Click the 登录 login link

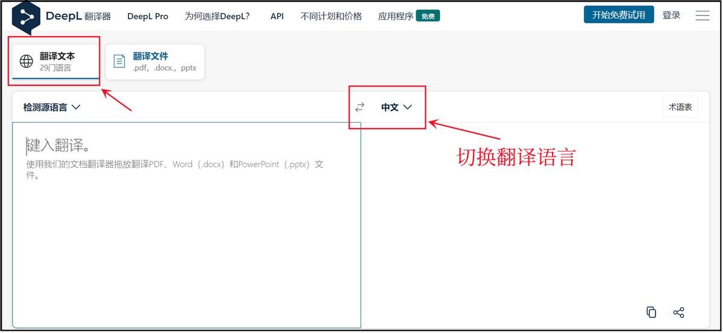point(671,15)
